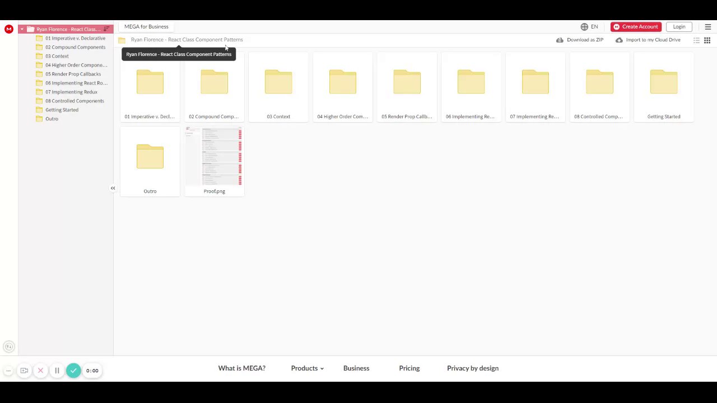The image size is (717, 403).
Task: Click the Download as ZIP cloud icon
Action: (560, 40)
